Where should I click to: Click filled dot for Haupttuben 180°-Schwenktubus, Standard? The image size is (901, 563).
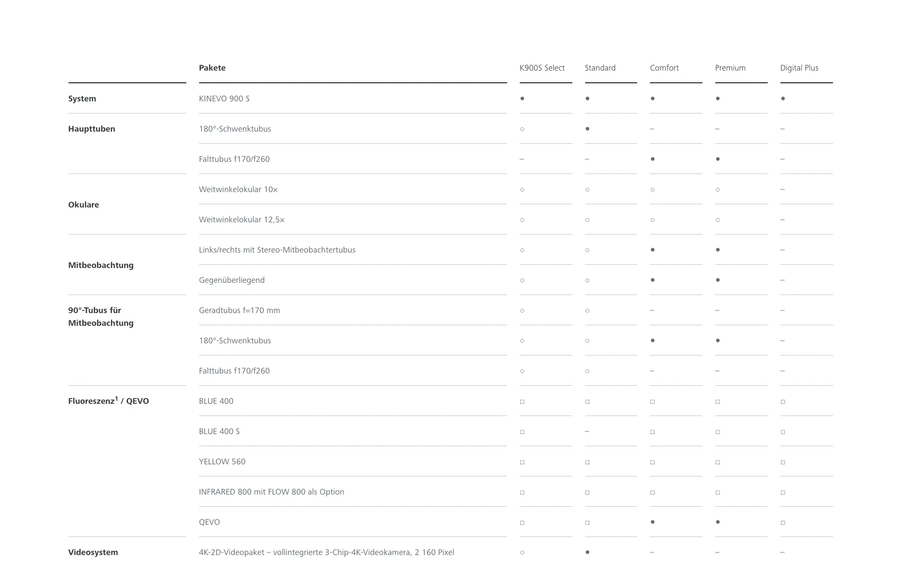click(588, 128)
